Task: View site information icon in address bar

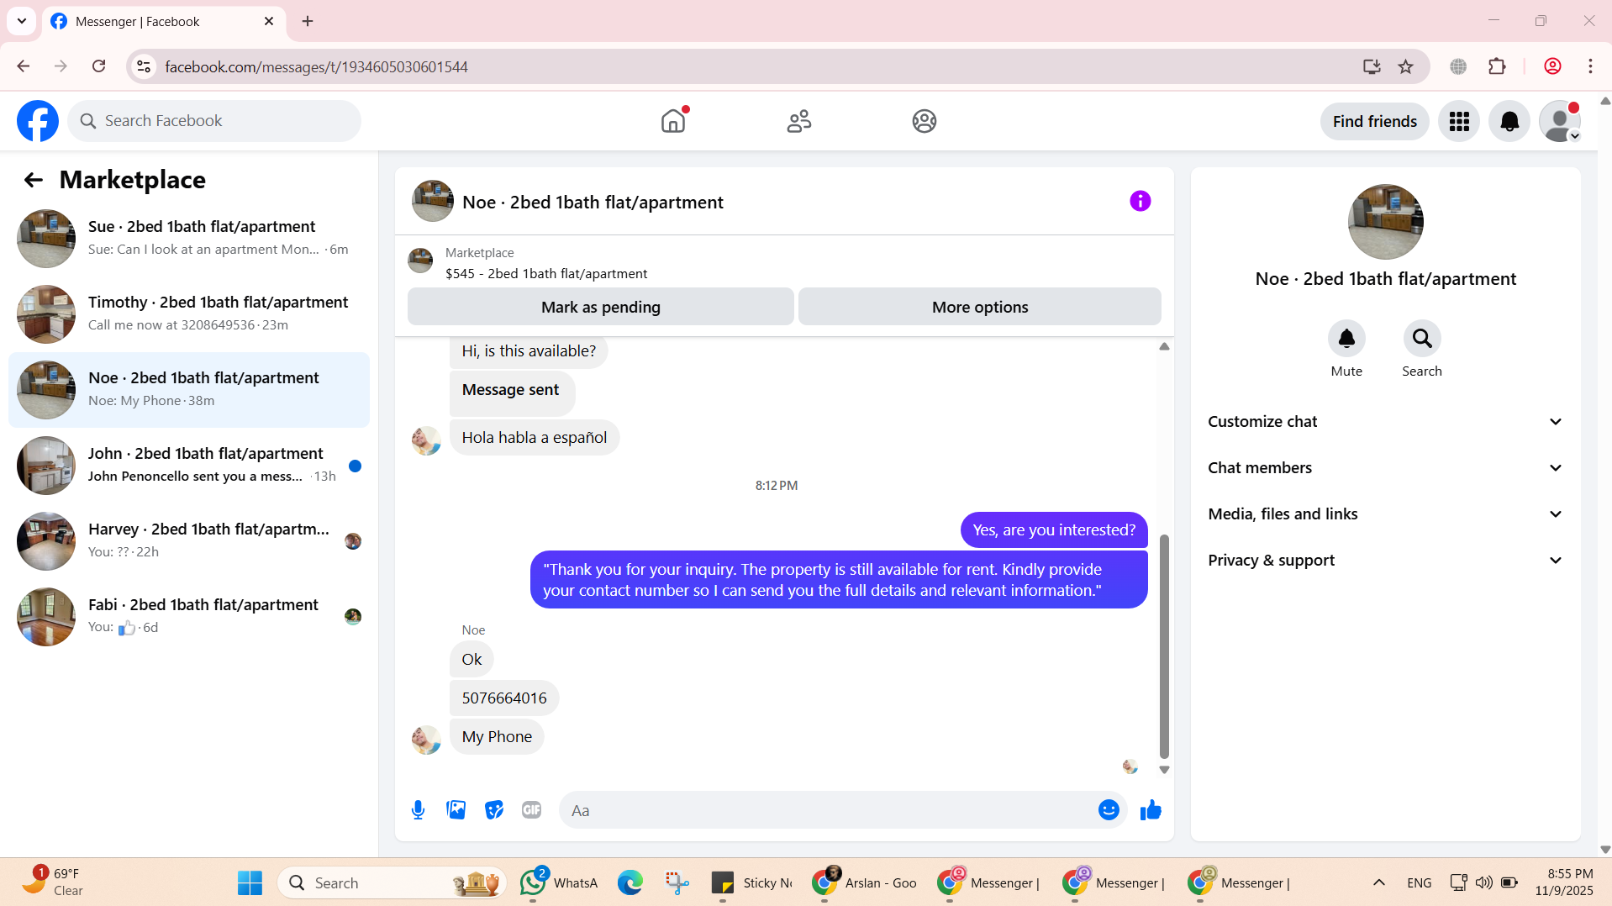Action: pyautogui.click(x=145, y=66)
